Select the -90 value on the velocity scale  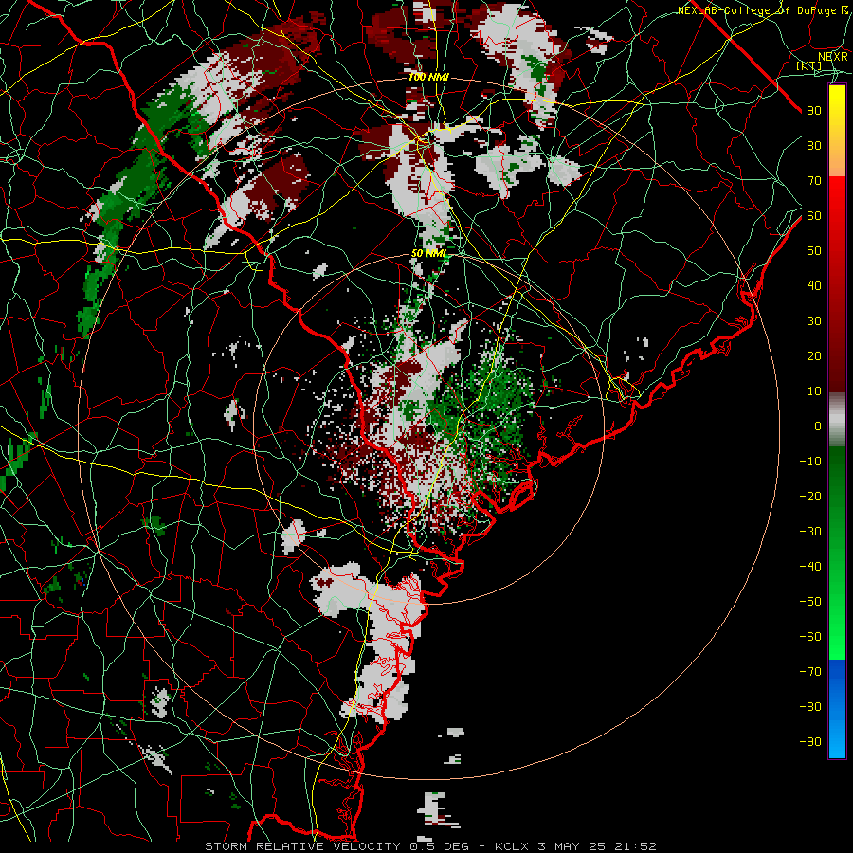[x=810, y=742]
